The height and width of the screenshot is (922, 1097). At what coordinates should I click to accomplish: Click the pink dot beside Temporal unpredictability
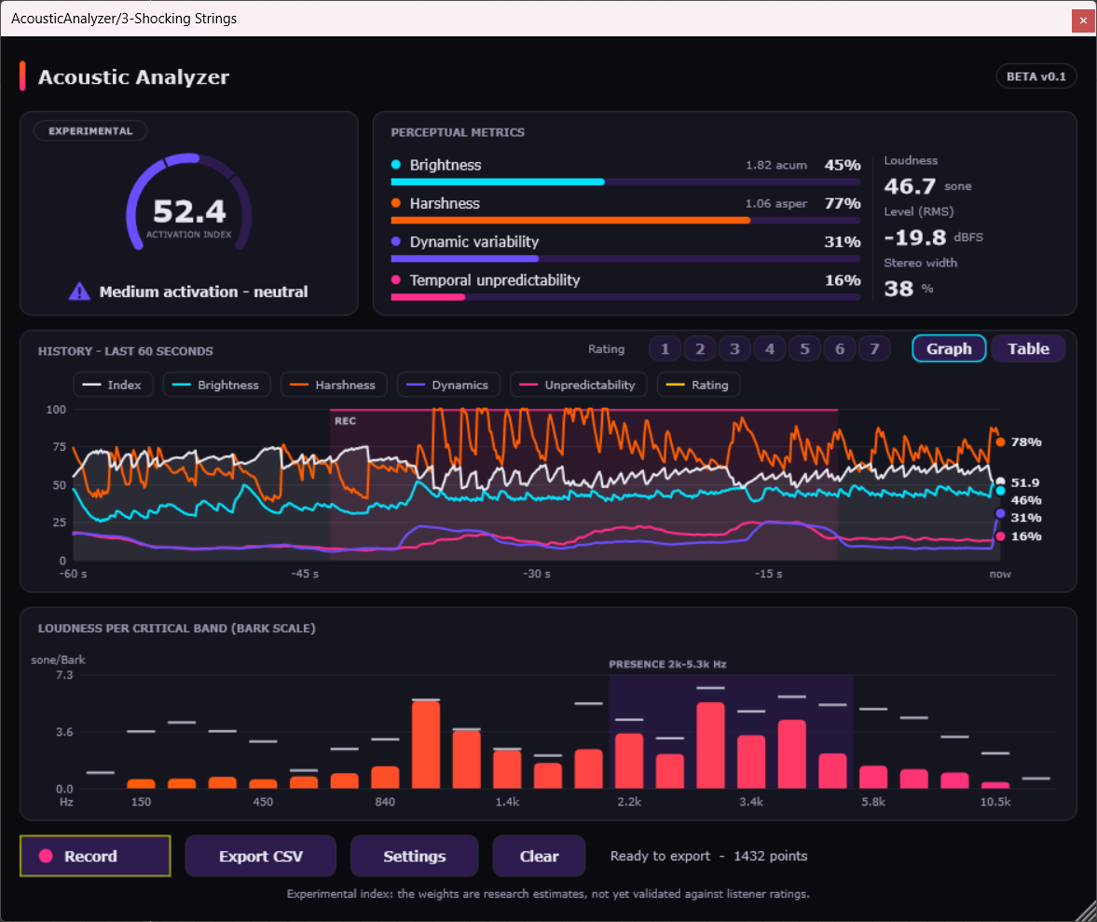[396, 280]
